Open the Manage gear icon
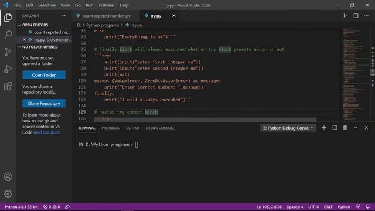 click(x=8, y=194)
